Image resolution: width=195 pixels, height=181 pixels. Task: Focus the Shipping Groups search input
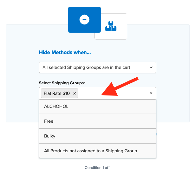115,93
